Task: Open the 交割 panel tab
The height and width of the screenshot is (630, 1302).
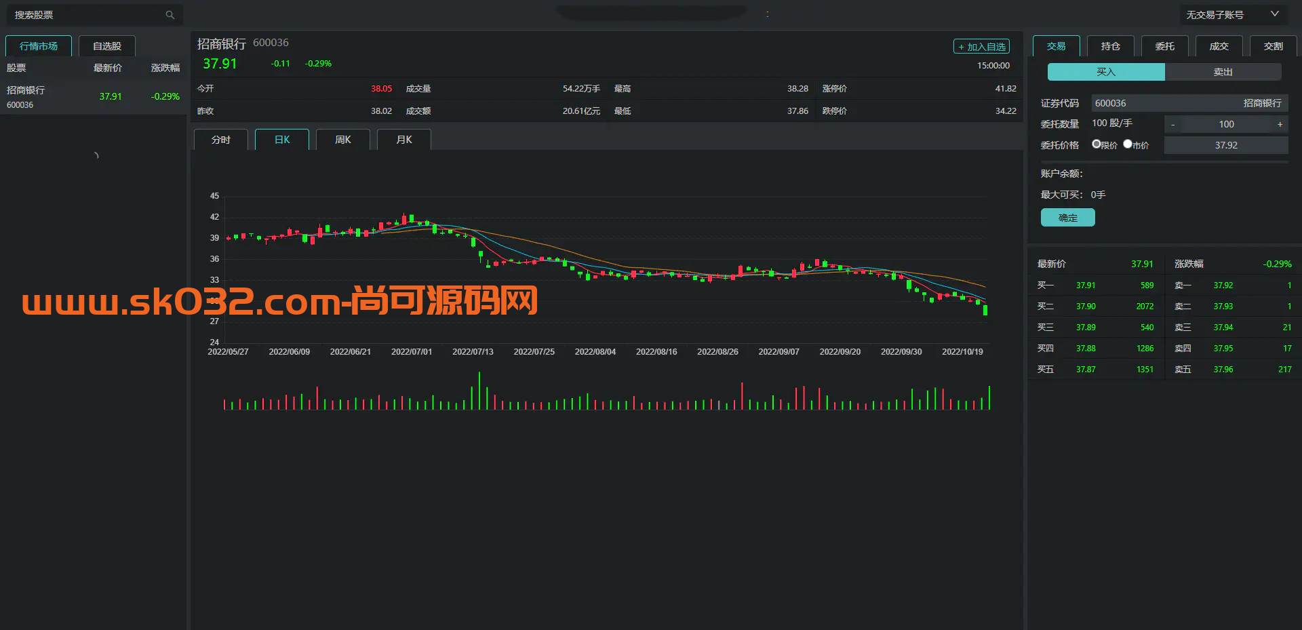Action: coord(1273,46)
